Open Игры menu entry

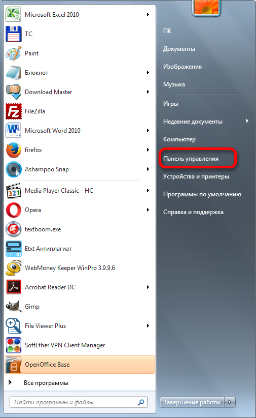point(171,104)
